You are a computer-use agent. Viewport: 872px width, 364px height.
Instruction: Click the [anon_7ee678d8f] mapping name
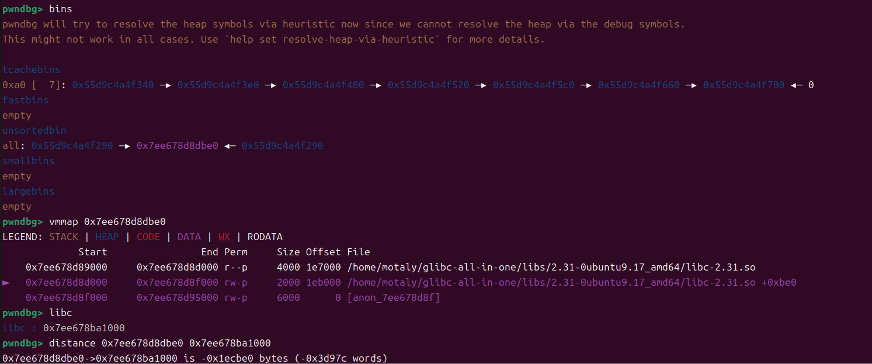[393, 298]
